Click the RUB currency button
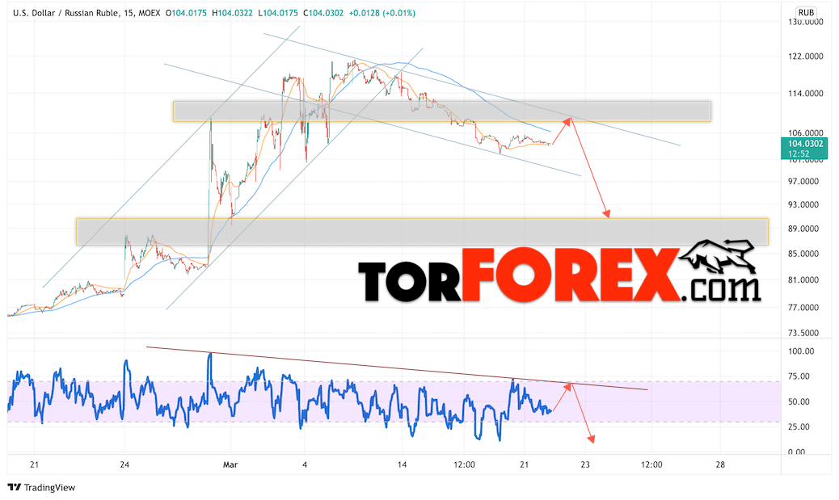 click(x=806, y=12)
